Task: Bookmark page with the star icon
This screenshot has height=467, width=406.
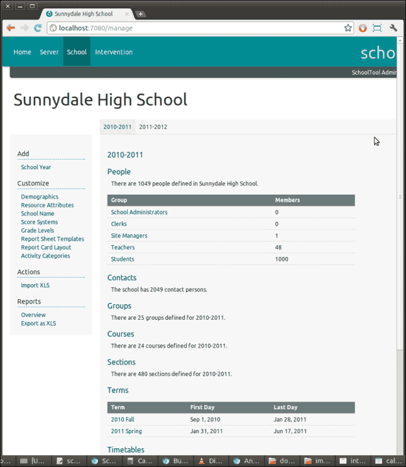Action: 348,28
